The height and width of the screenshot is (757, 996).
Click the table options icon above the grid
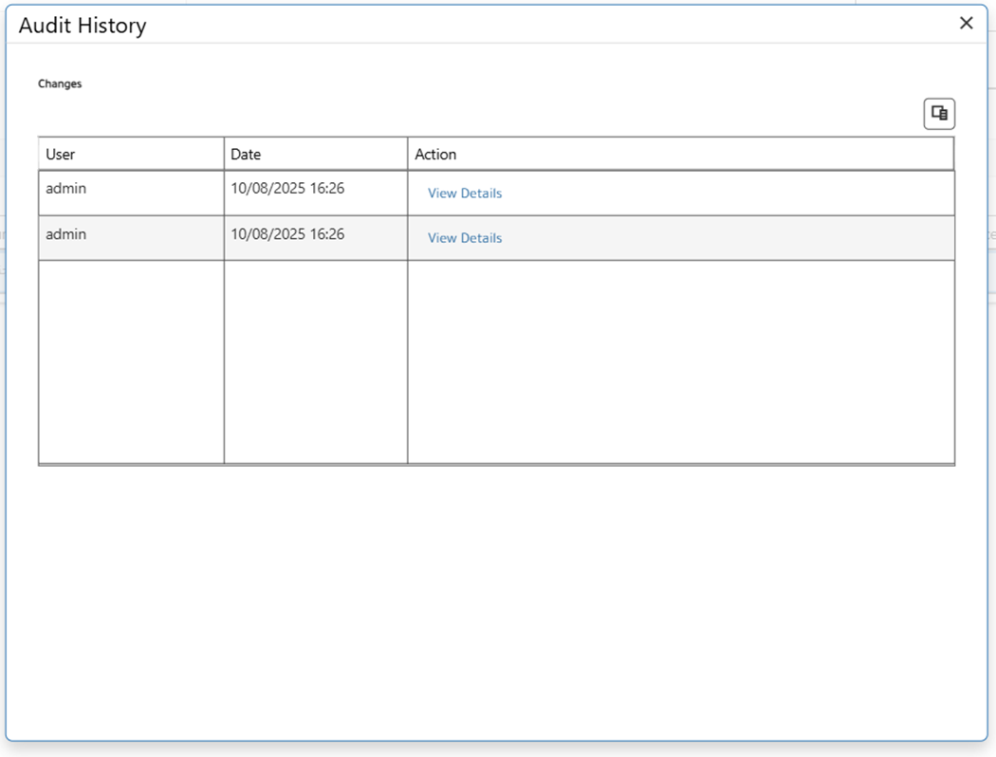(x=939, y=114)
